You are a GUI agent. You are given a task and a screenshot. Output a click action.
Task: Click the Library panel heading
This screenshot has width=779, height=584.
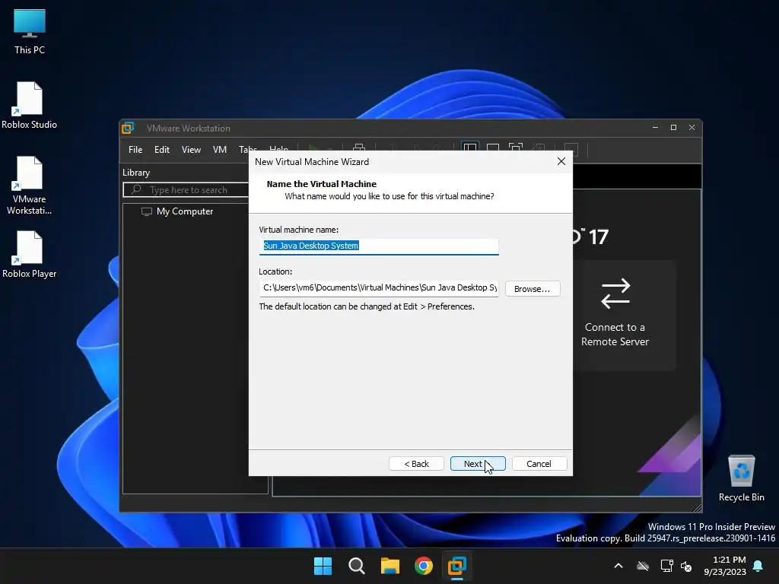(x=136, y=173)
